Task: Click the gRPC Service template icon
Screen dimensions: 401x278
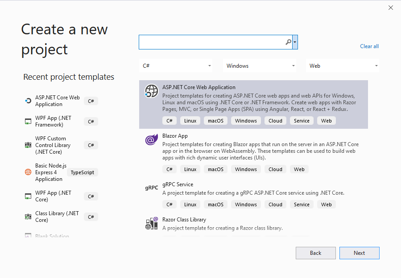Action: coord(151,188)
